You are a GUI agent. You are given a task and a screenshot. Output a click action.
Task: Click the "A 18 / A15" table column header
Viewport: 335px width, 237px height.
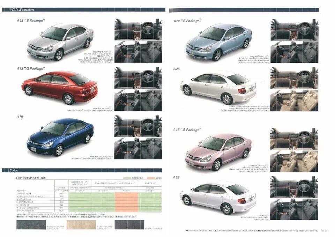(x=150, y=183)
